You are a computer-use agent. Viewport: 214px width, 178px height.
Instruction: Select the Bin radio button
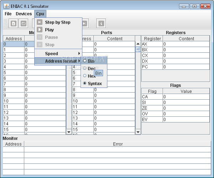(85, 61)
